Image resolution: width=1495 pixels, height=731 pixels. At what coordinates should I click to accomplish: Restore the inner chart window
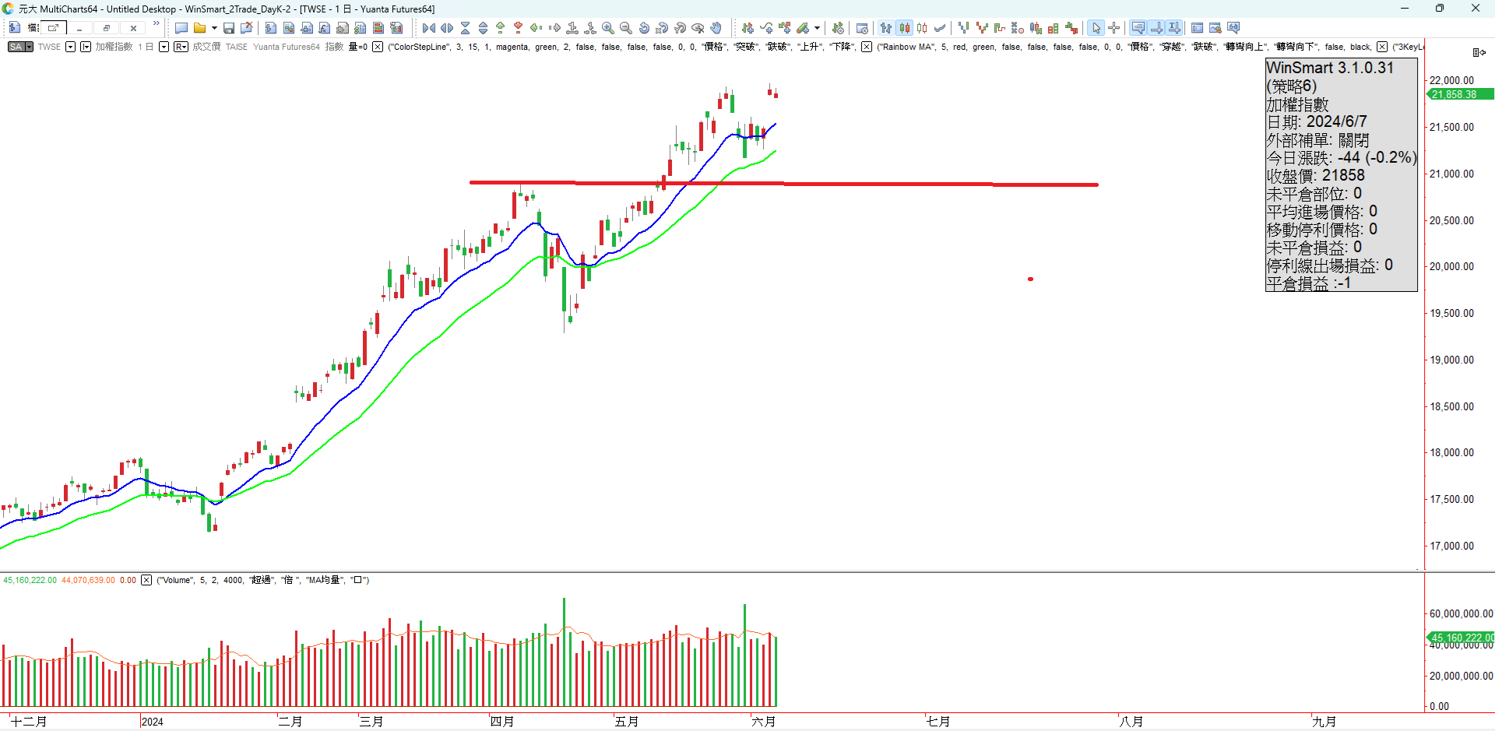tap(107, 28)
